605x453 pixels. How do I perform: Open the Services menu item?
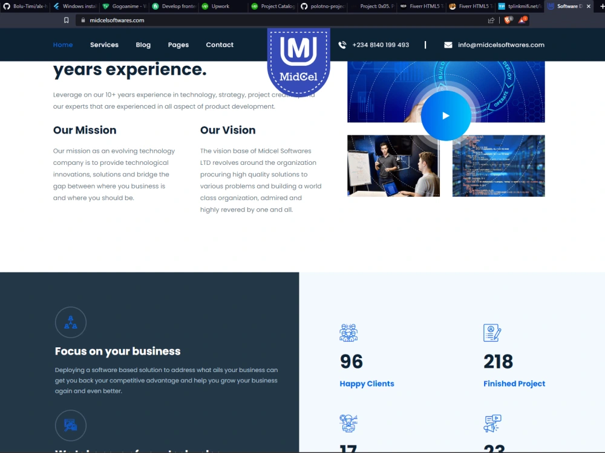[x=104, y=45]
